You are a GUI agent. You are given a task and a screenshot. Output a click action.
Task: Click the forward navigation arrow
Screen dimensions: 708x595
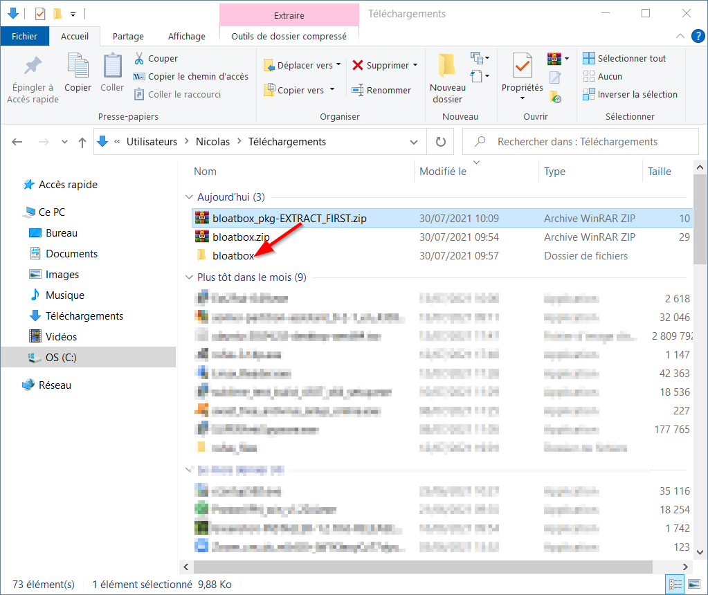tap(44, 142)
